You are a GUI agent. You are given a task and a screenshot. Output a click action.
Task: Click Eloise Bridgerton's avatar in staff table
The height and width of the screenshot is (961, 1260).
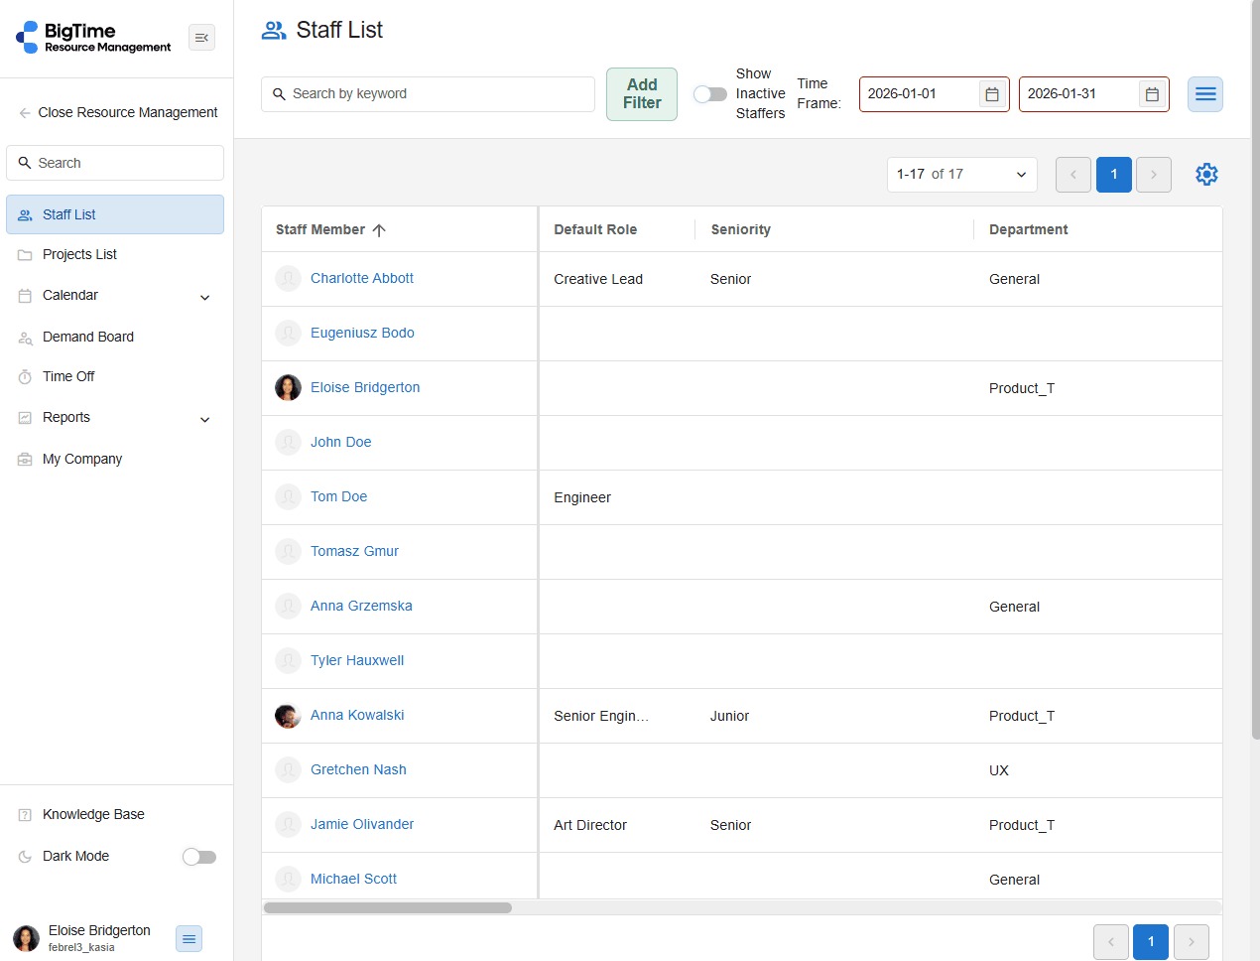coord(288,388)
